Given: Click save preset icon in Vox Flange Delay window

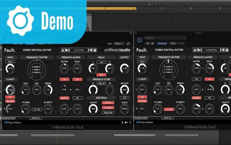Looking at the screenshot, I should (195, 50).
